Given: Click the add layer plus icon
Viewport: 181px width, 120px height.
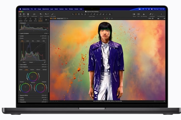Looking at the screenshot, I should 67,18.
